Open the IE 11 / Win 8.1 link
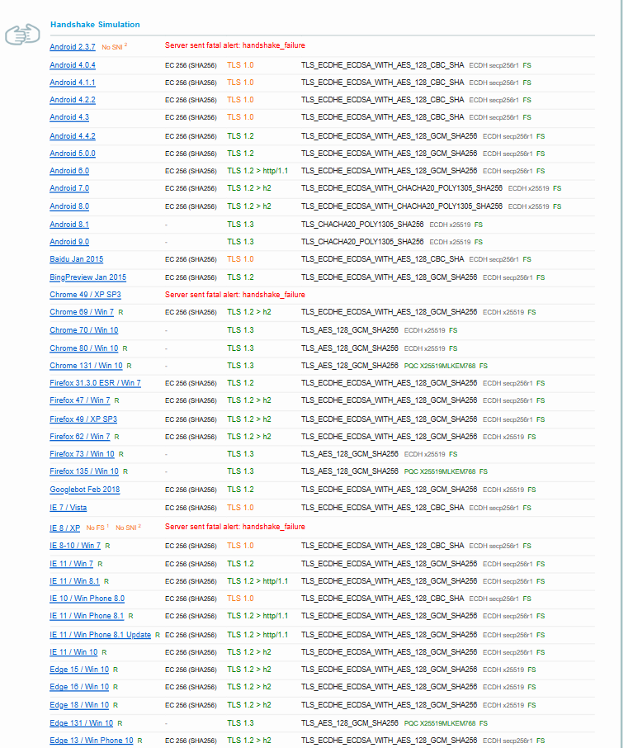 [74, 581]
